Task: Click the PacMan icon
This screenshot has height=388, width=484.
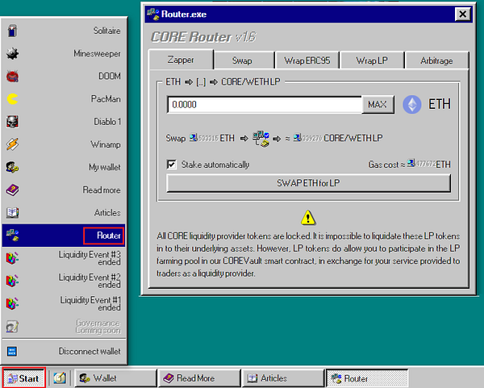Action: [x=12, y=99]
